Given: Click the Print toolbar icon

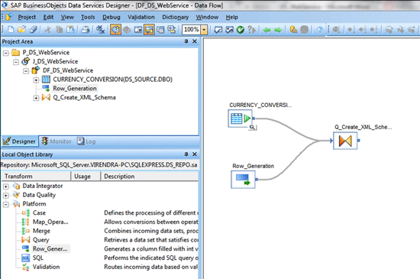Looking at the screenshot, I should click(x=86, y=30).
